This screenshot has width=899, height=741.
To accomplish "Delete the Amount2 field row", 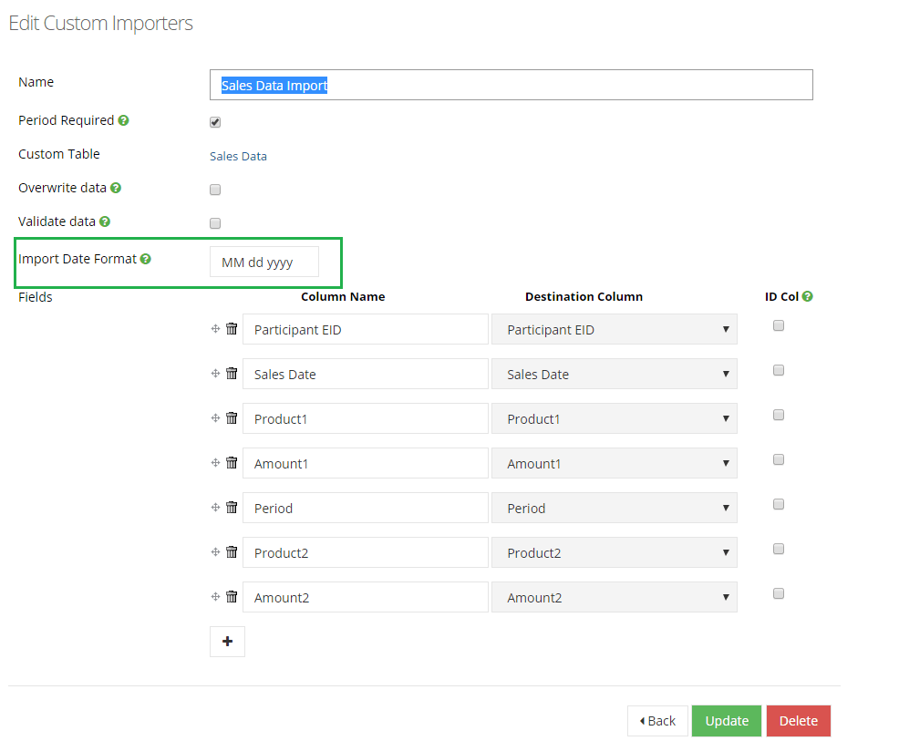I will point(232,597).
